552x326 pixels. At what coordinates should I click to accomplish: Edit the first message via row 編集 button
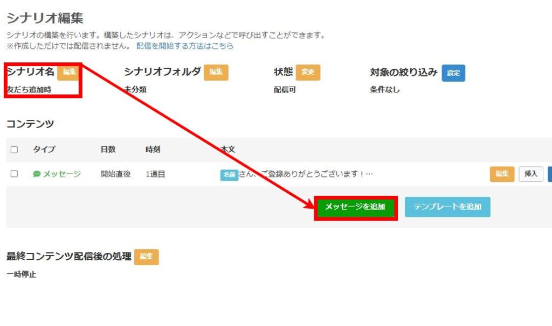pyautogui.click(x=502, y=174)
